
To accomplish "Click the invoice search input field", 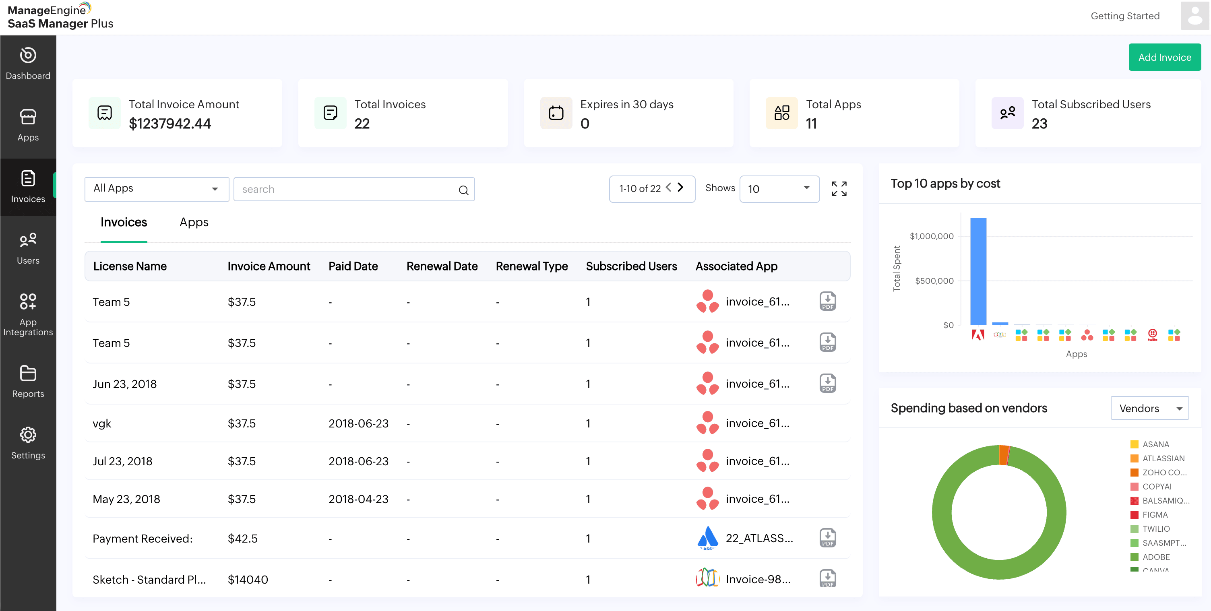I will (353, 189).
